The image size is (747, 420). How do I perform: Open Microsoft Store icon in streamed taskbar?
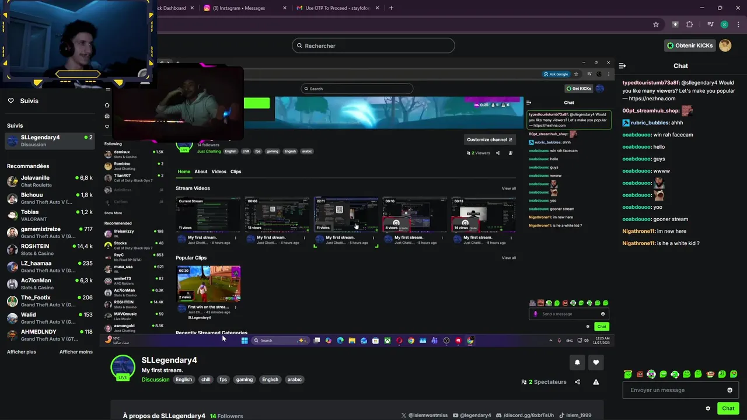coord(376,341)
